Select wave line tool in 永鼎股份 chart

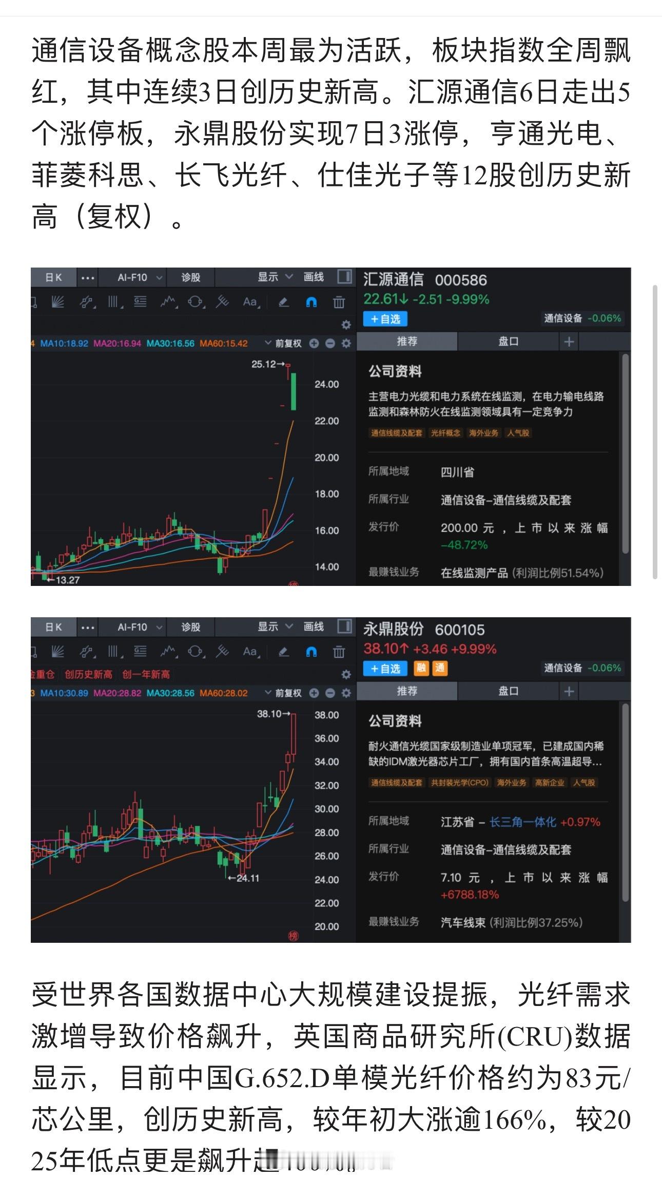tap(168, 652)
